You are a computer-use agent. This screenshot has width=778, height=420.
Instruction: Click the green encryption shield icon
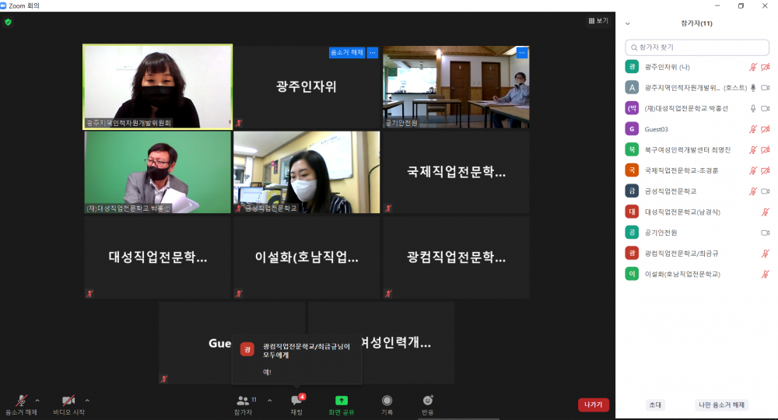pos(9,23)
